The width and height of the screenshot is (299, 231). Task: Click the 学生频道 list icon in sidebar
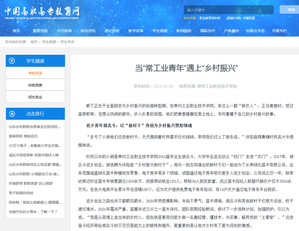(12, 61)
